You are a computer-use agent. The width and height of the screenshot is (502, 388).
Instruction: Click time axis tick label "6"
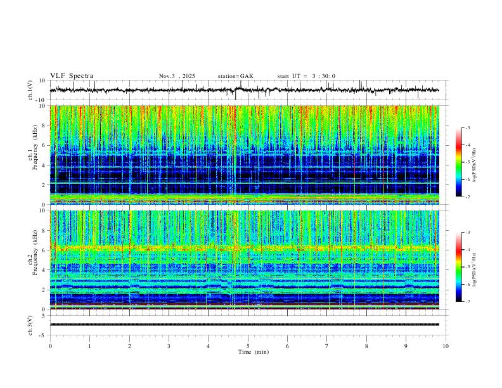[x=287, y=346]
